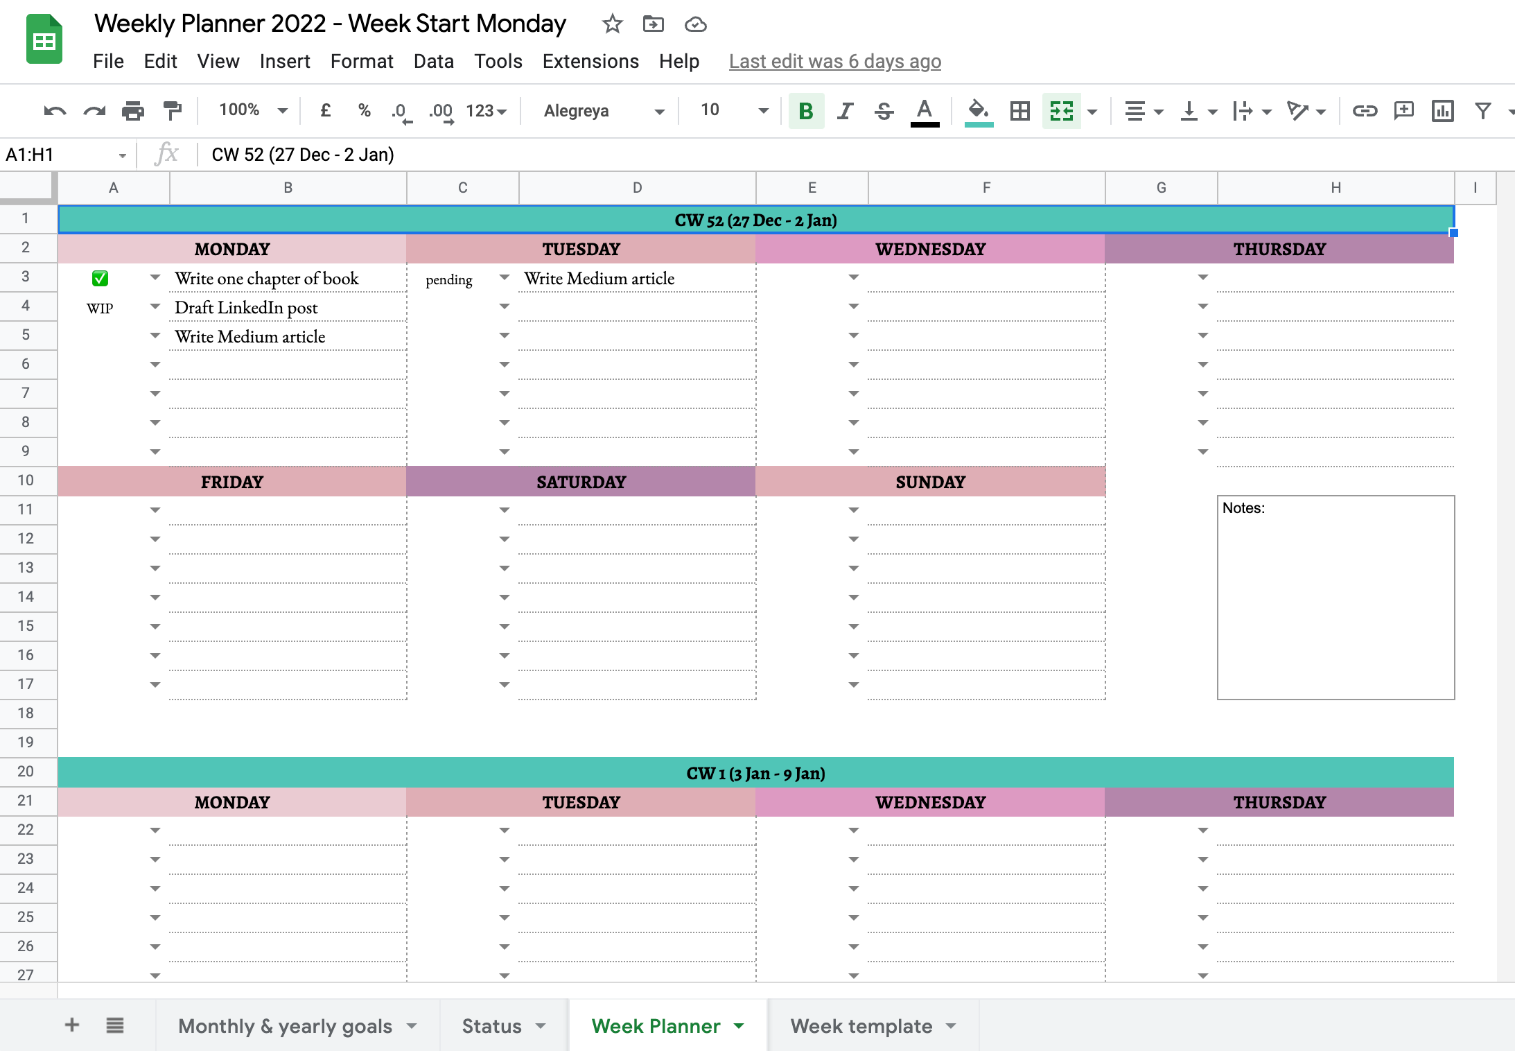Open the Edit menu
This screenshot has height=1051, width=1515.
pyautogui.click(x=160, y=62)
